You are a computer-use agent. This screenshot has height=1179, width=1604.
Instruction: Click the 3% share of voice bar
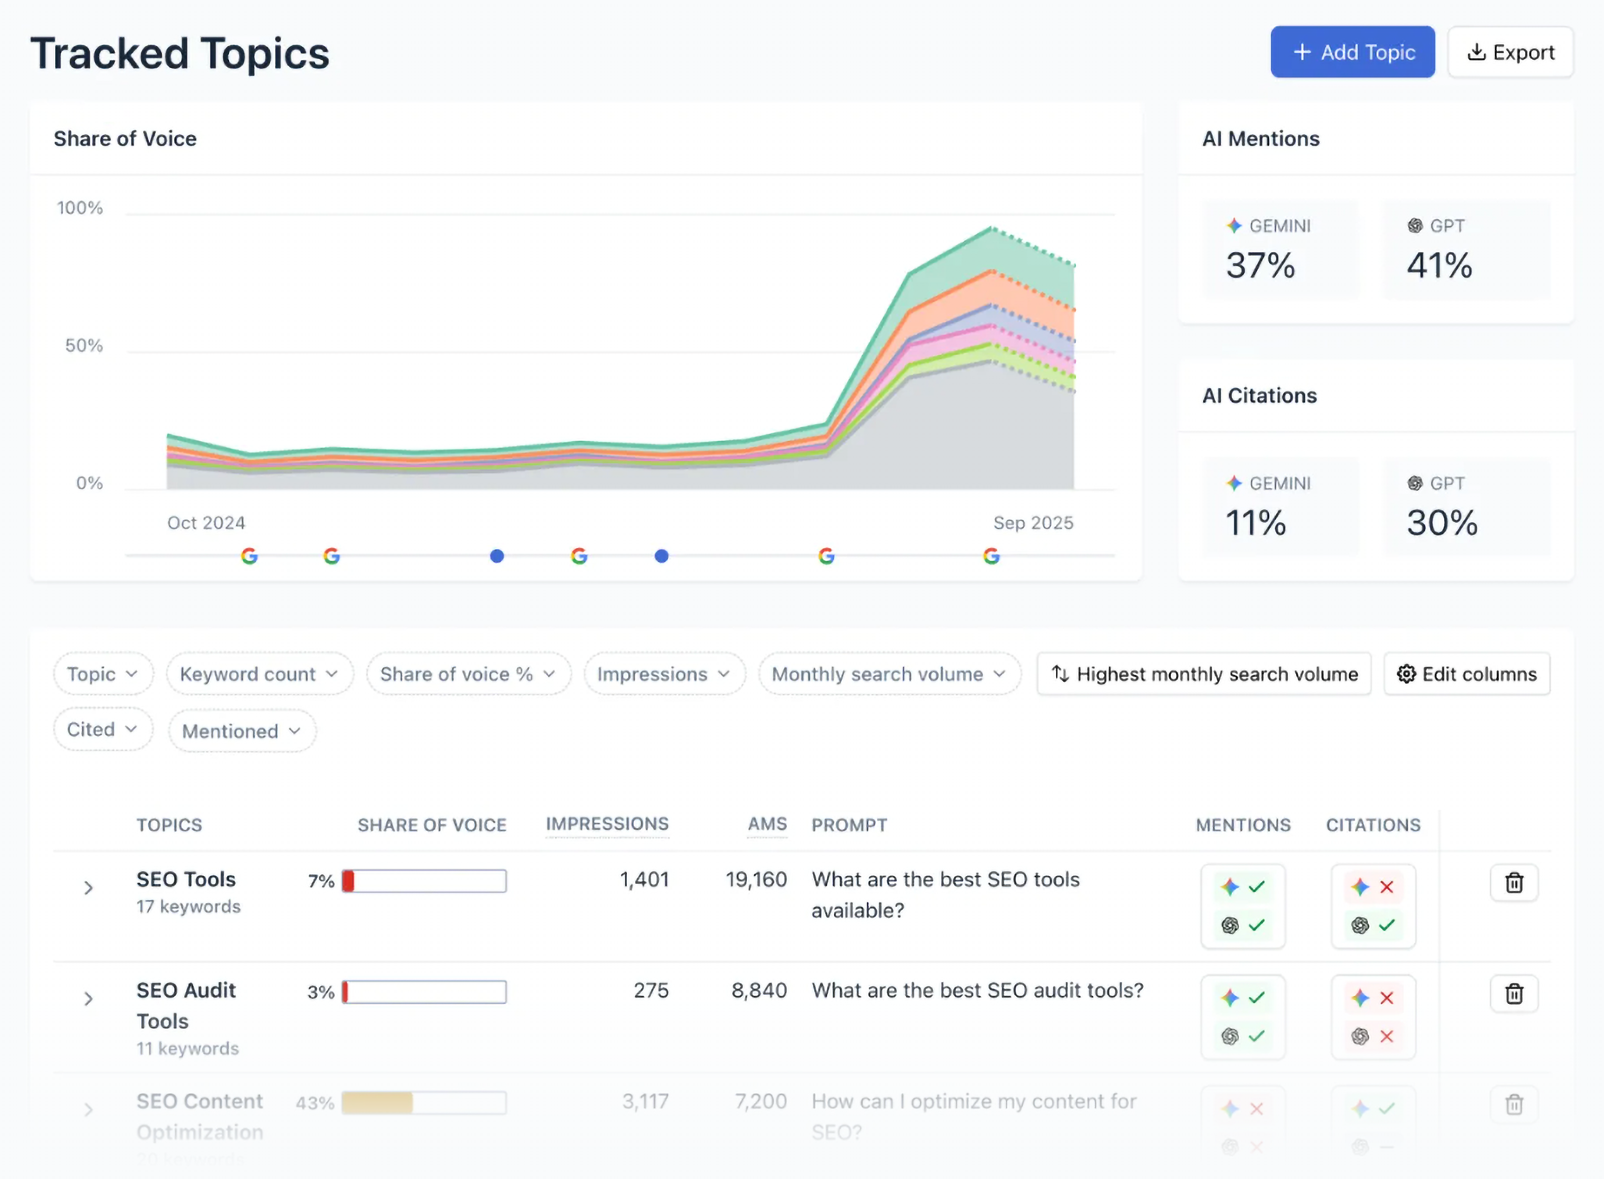(x=424, y=992)
